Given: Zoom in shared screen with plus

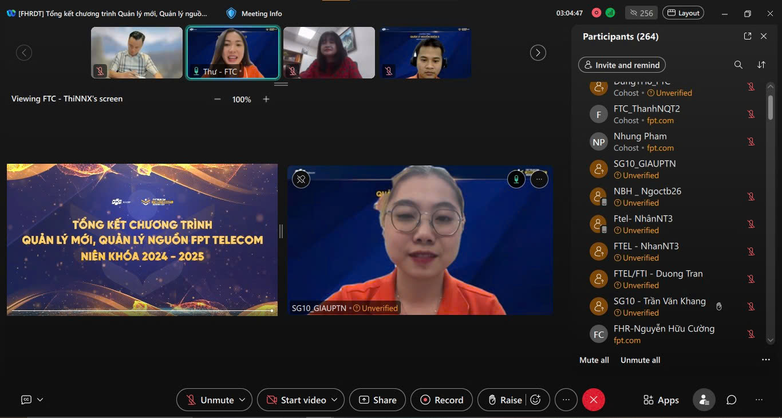Looking at the screenshot, I should pyautogui.click(x=266, y=99).
